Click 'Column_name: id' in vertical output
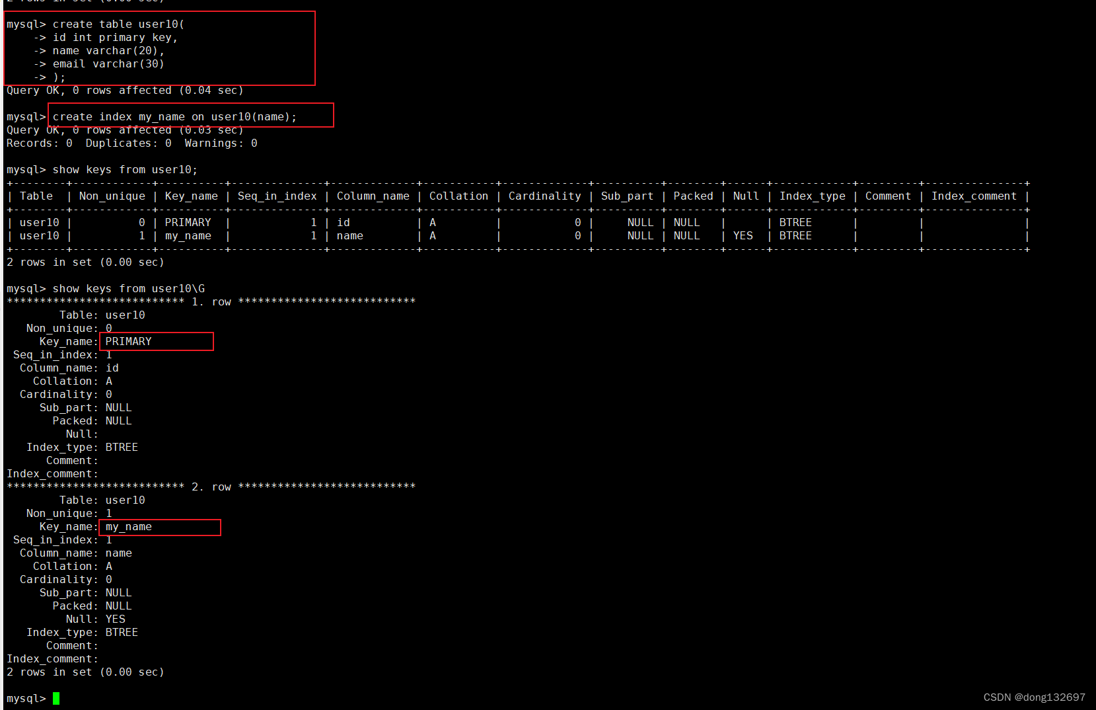 coord(69,368)
